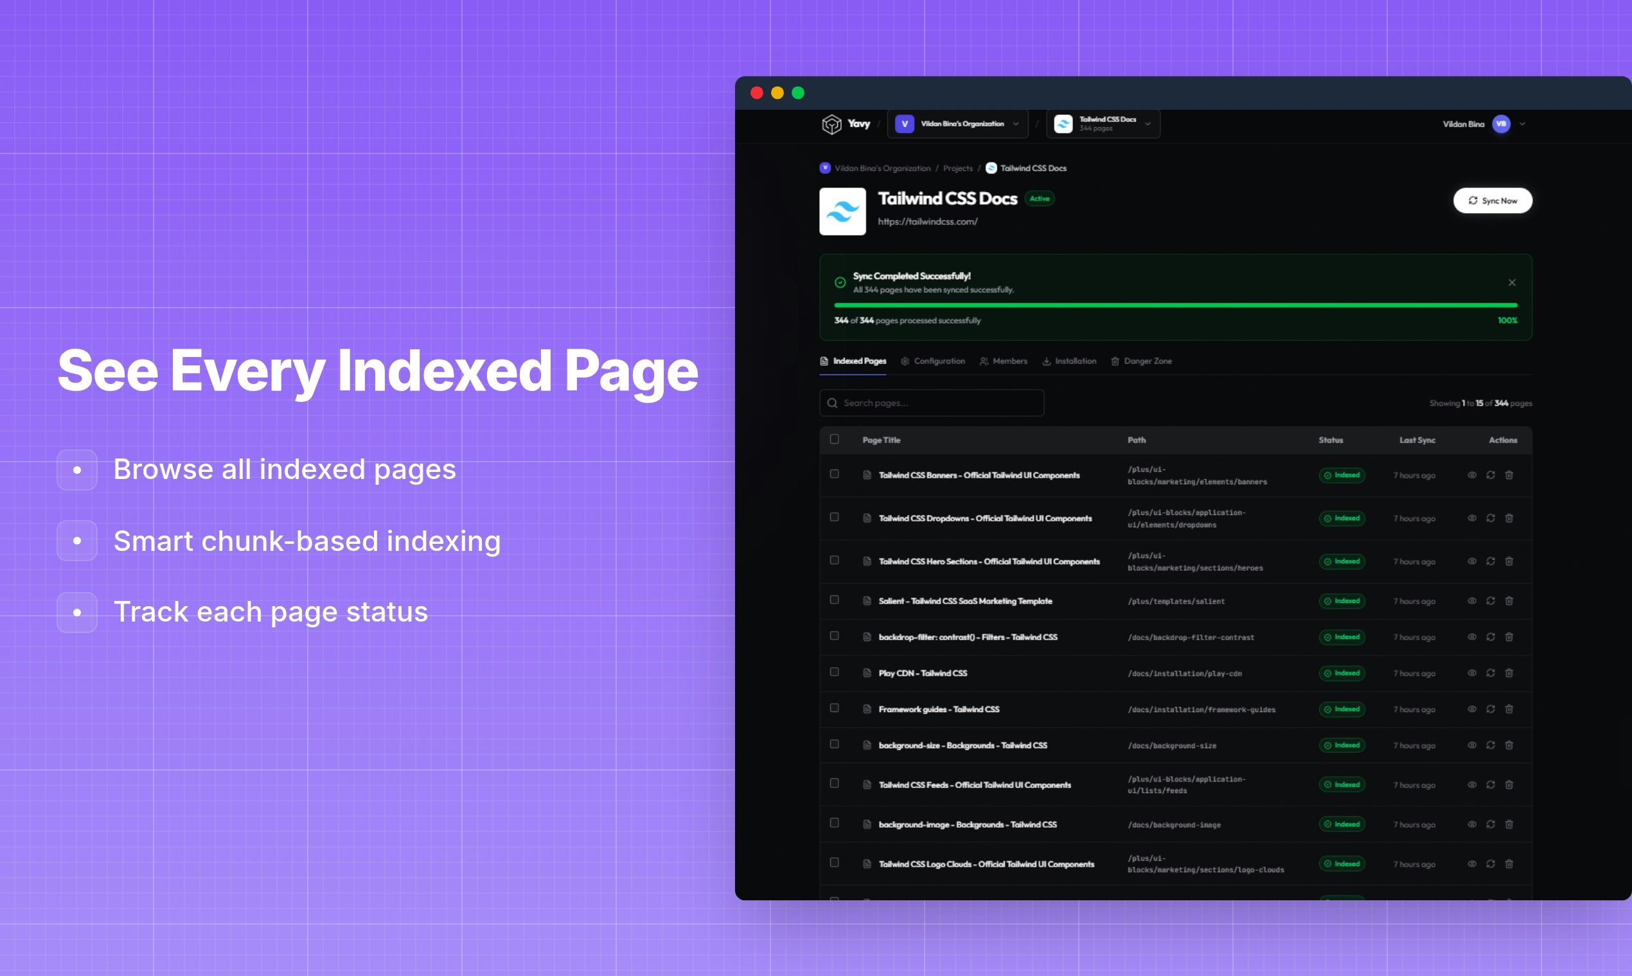Click the Tailwind CSS Docs project logo

point(842,211)
